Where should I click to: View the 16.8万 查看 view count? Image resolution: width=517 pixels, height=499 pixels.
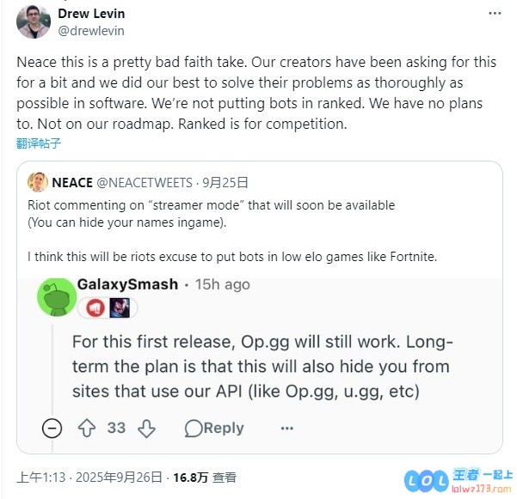[206, 478]
